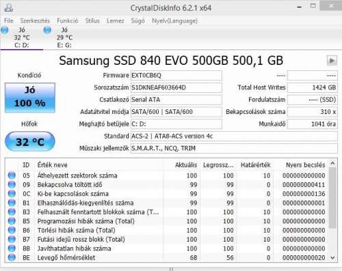Click the Határérték column header
Image resolution: width=342 pixels, height=271 pixels.
click(255, 165)
